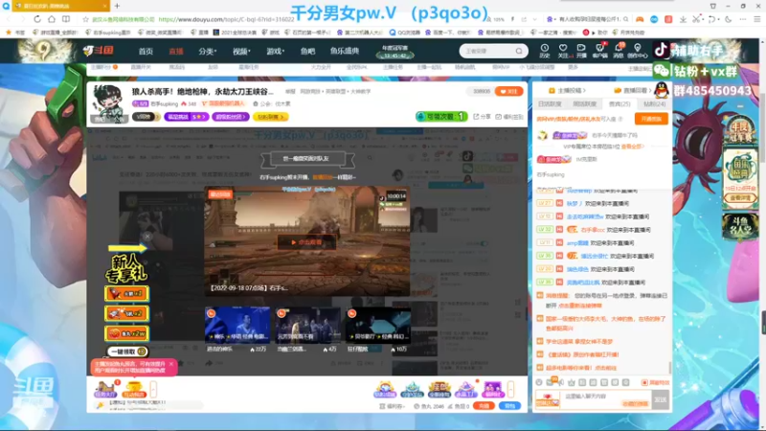
Task: Click the orange noble-open button
Action: point(651,119)
